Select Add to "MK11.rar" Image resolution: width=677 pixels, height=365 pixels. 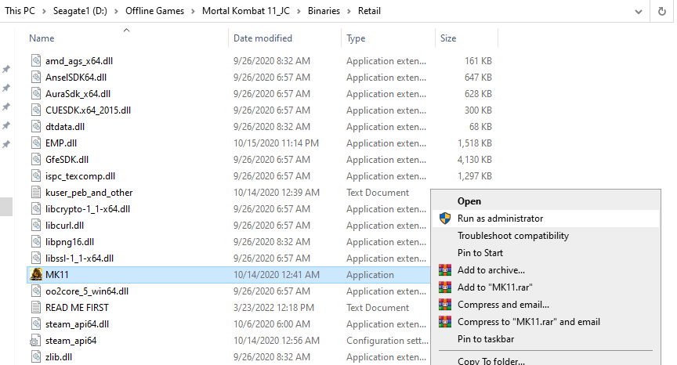(x=545, y=287)
